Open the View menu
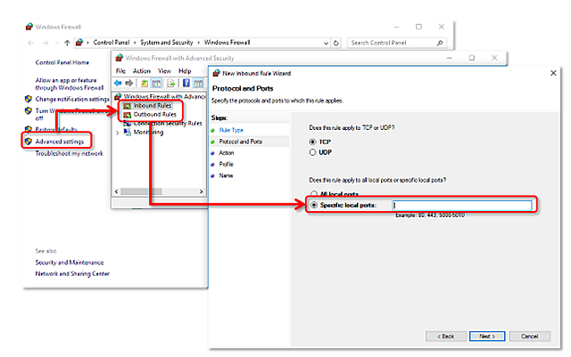 (x=163, y=70)
